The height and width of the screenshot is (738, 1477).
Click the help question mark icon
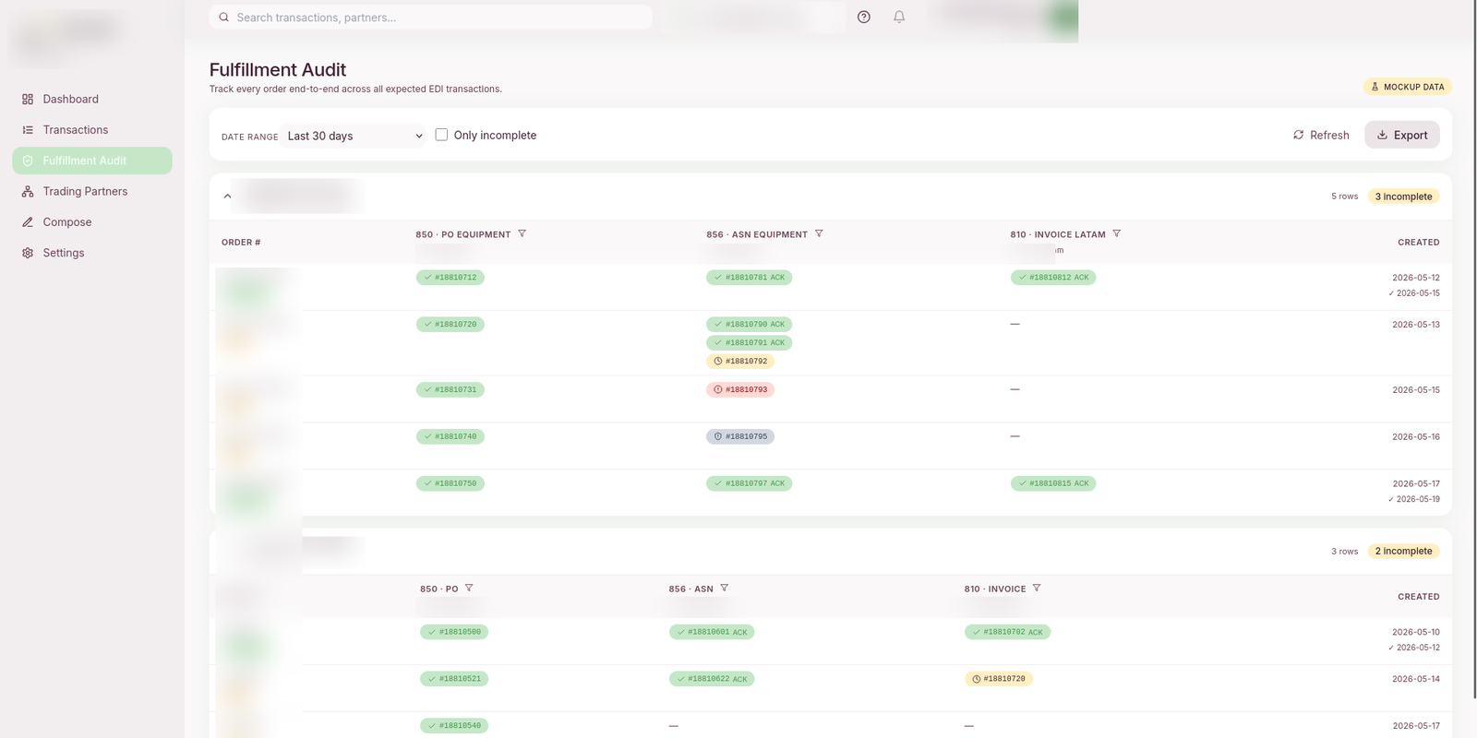864,17
